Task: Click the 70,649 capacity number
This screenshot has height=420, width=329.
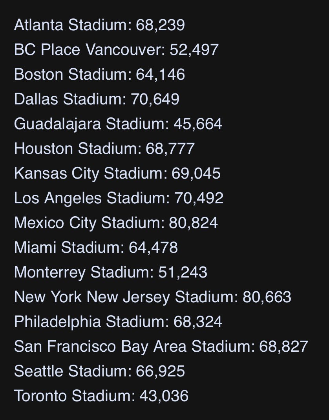Action: click(155, 99)
